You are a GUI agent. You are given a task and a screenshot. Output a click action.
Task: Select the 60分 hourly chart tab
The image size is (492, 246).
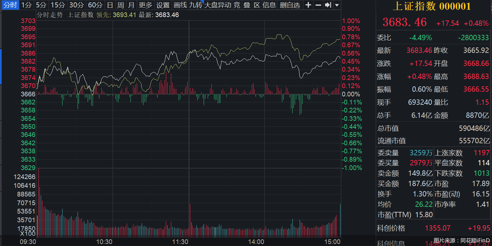[95, 5]
